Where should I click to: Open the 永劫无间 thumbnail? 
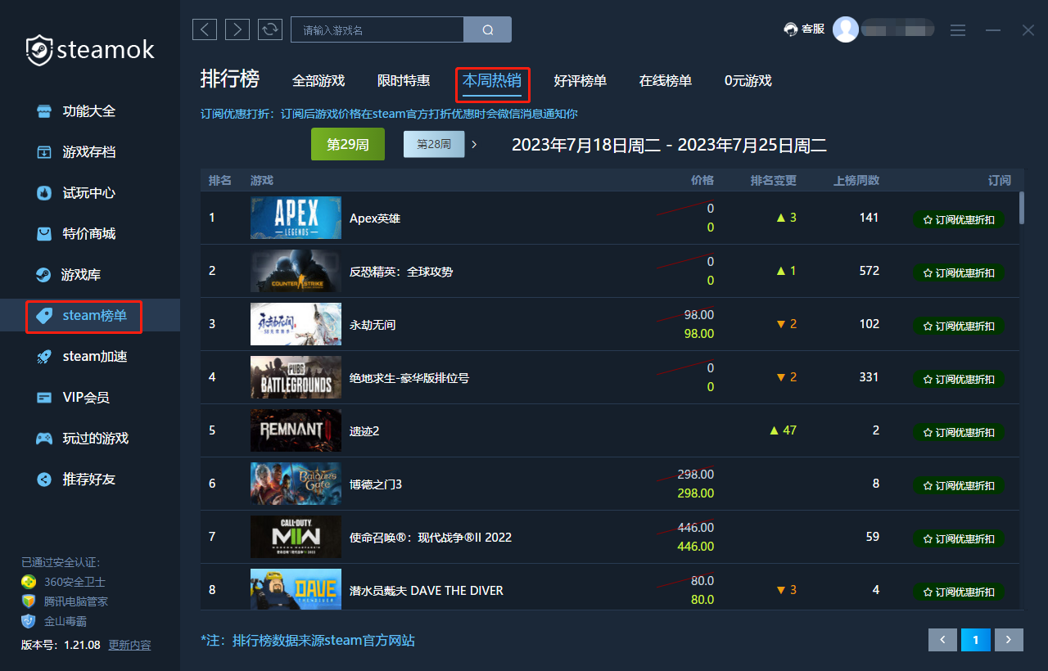tap(296, 324)
